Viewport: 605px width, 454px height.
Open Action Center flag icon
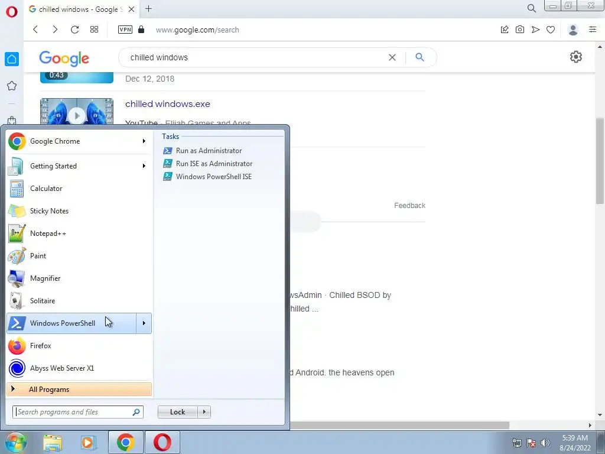coord(531,443)
